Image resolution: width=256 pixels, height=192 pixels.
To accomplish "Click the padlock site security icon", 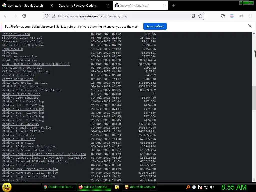I will click(x=54, y=16).
